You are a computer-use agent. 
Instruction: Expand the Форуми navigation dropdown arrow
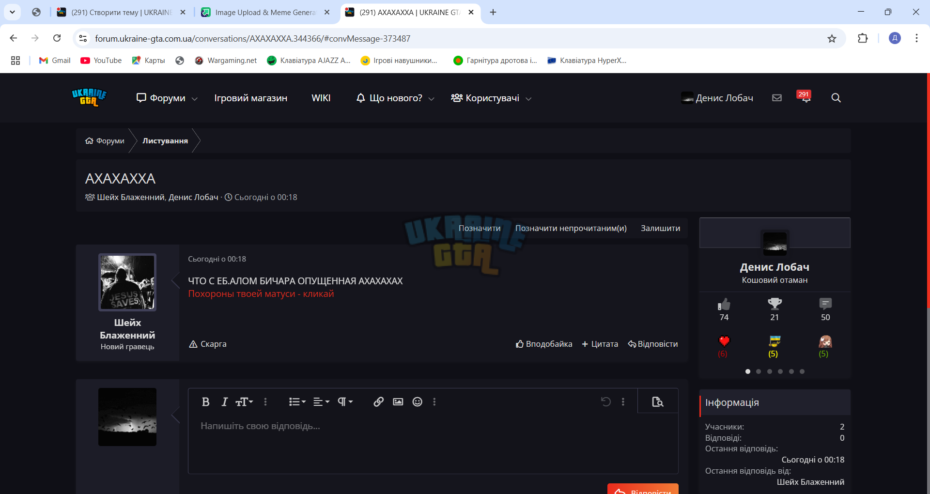[x=195, y=99]
